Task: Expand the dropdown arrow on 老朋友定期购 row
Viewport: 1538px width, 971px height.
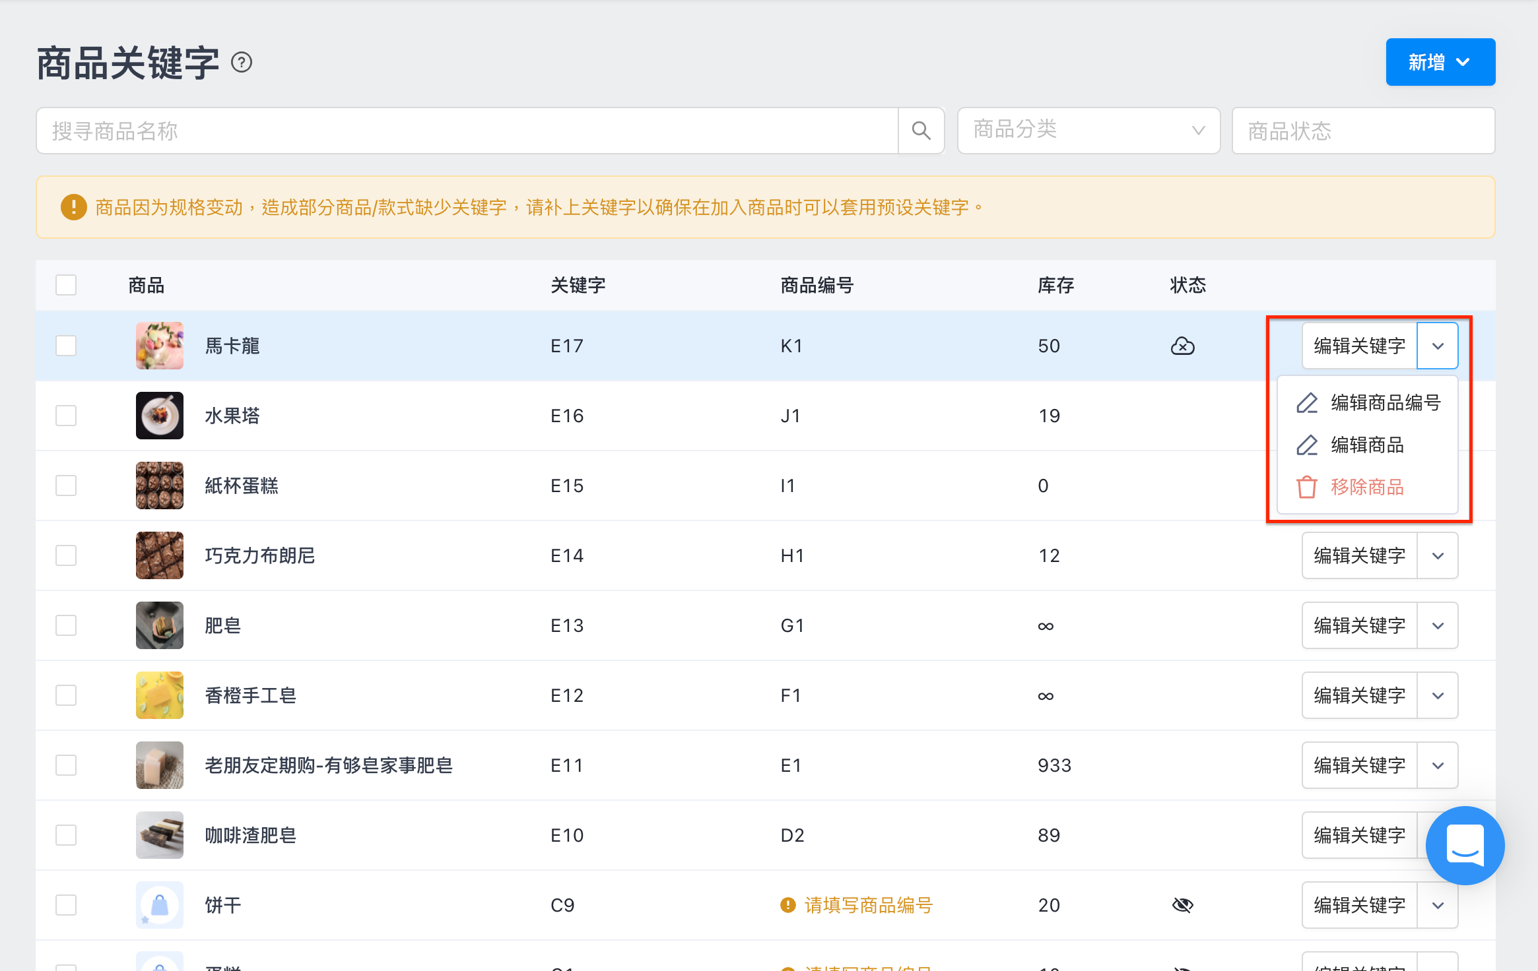Action: click(x=1438, y=765)
